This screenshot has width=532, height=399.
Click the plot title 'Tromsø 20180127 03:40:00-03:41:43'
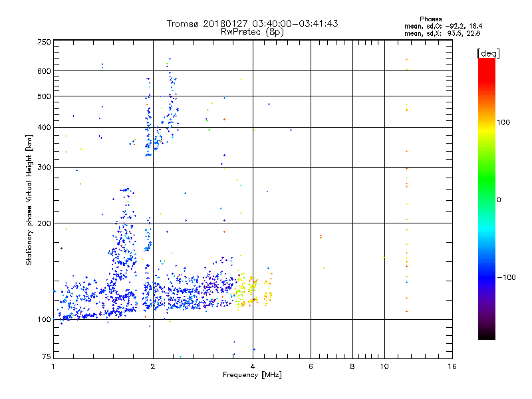coord(252,23)
